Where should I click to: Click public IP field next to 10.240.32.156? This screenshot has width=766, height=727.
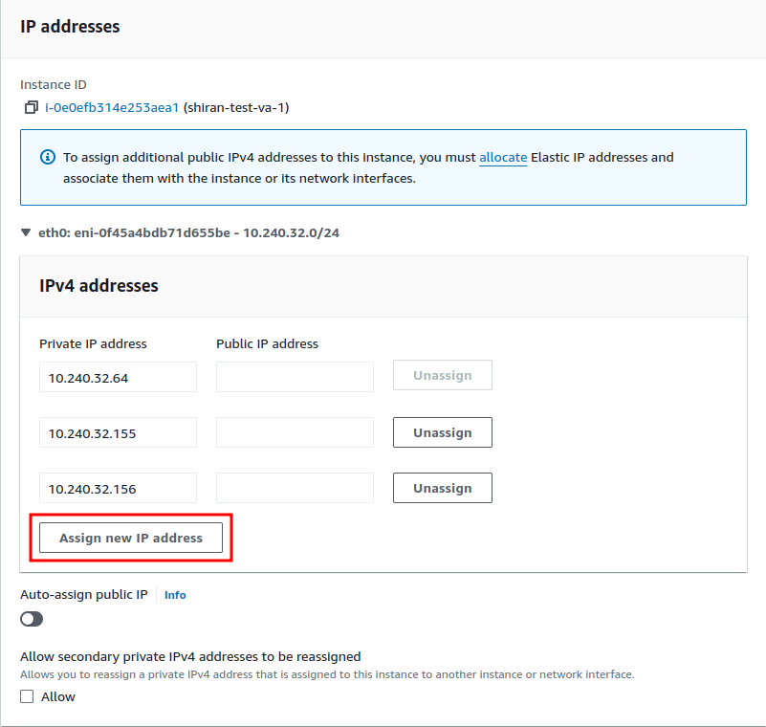click(295, 488)
